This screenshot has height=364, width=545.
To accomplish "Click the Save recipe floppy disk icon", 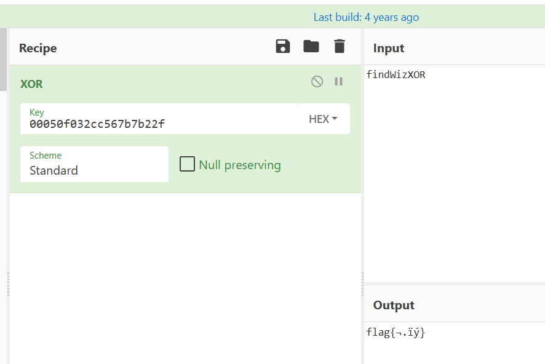I will click(283, 47).
